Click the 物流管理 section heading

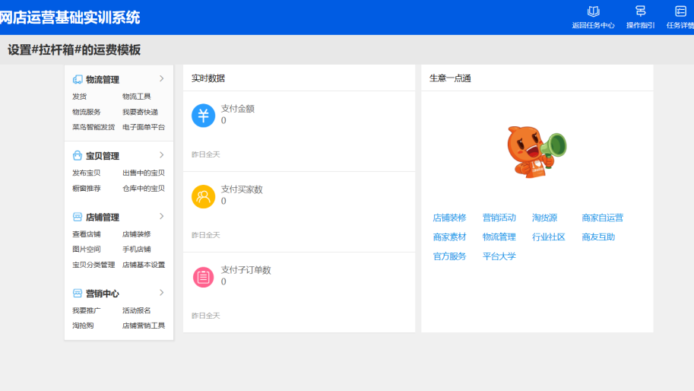point(103,80)
